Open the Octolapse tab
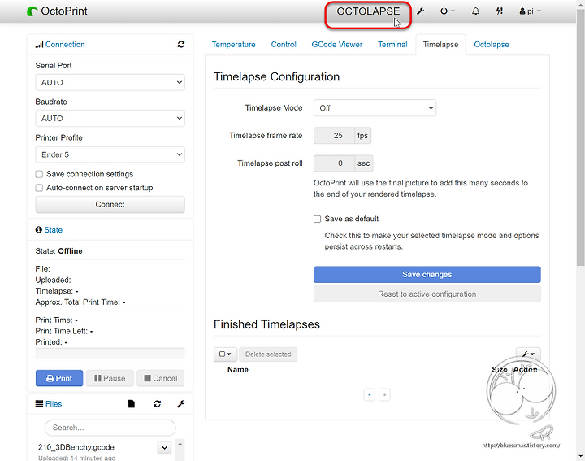 pyautogui.click(x=492, y=45)
